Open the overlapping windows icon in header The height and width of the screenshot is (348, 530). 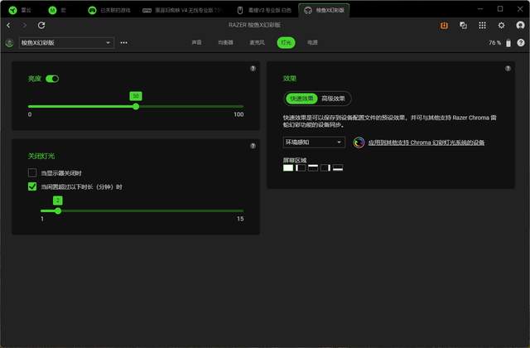(463, 26)
